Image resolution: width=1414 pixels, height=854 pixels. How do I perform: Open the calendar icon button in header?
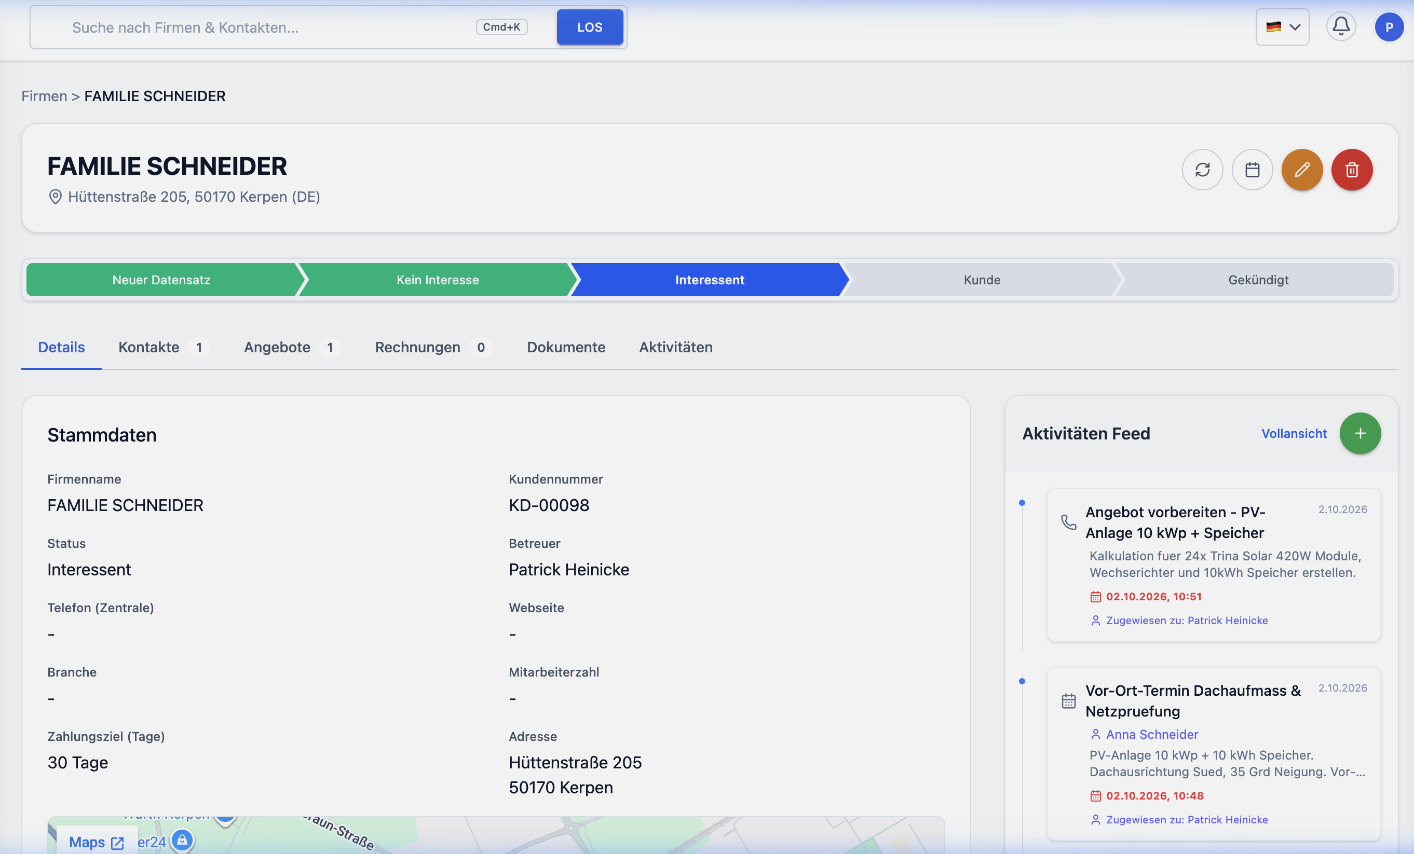[x=1252, y=170]
